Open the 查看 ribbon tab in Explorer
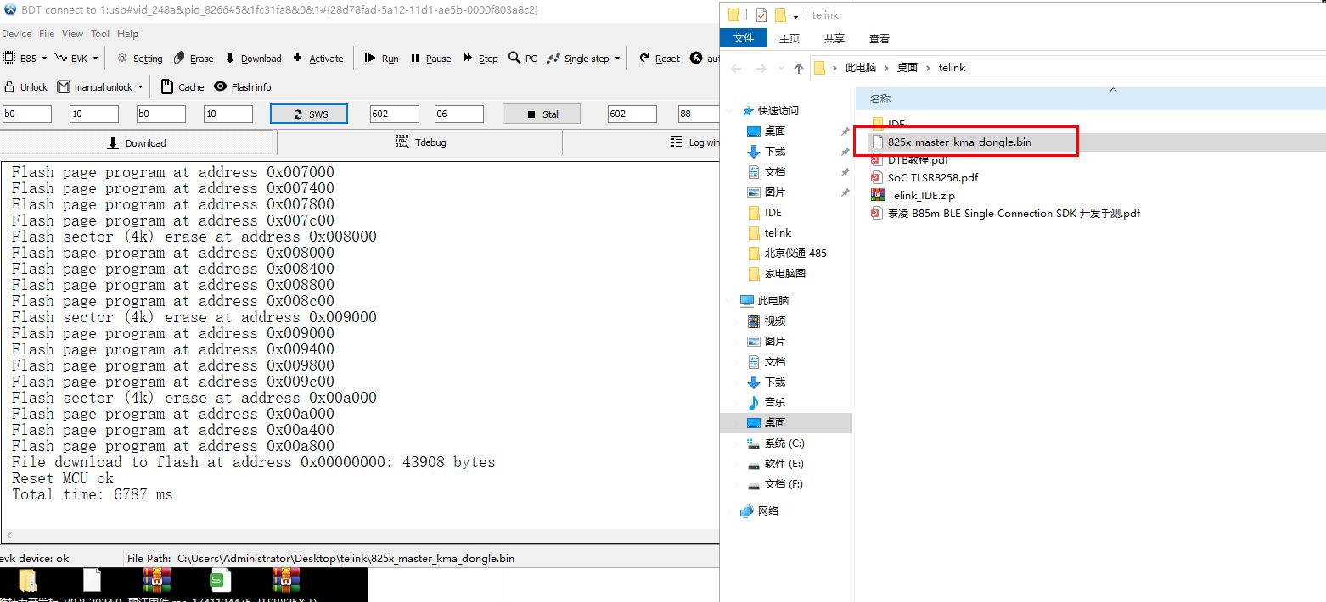 pyautogui.click(x=879, y=38)
